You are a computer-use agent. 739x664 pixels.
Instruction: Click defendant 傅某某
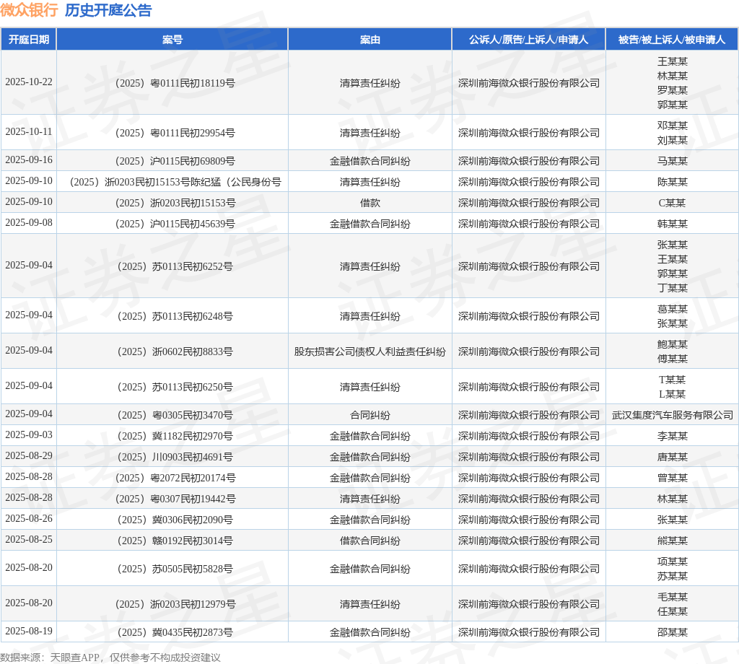tap(672, 359)
